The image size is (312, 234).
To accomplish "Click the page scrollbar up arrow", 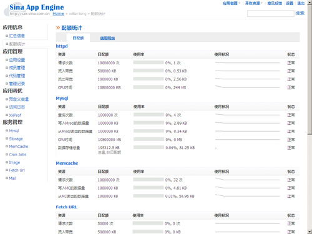I will [310, 2].
